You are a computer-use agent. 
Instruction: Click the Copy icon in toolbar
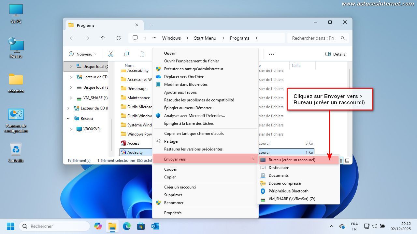[126, 54]
